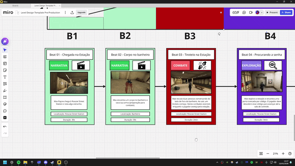Click the Upgrade button
Screen dimensions: 295x166
pyautogui.click(x=81, y=13)
